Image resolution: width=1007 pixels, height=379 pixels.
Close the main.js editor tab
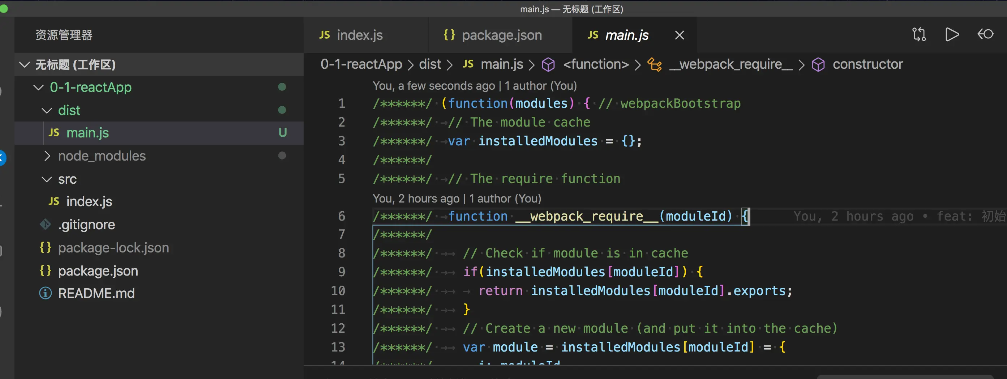click(680, 35)
